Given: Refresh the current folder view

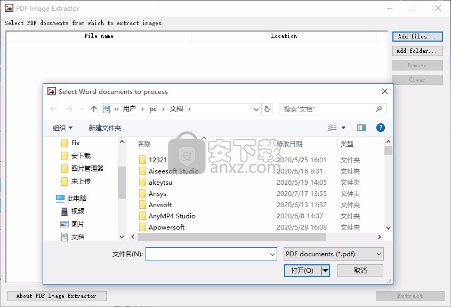Looking at the screenshot, I should [267, 109].
